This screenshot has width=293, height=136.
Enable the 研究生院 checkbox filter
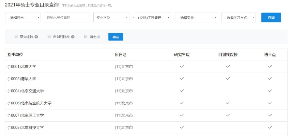click(x=16, y=37)
